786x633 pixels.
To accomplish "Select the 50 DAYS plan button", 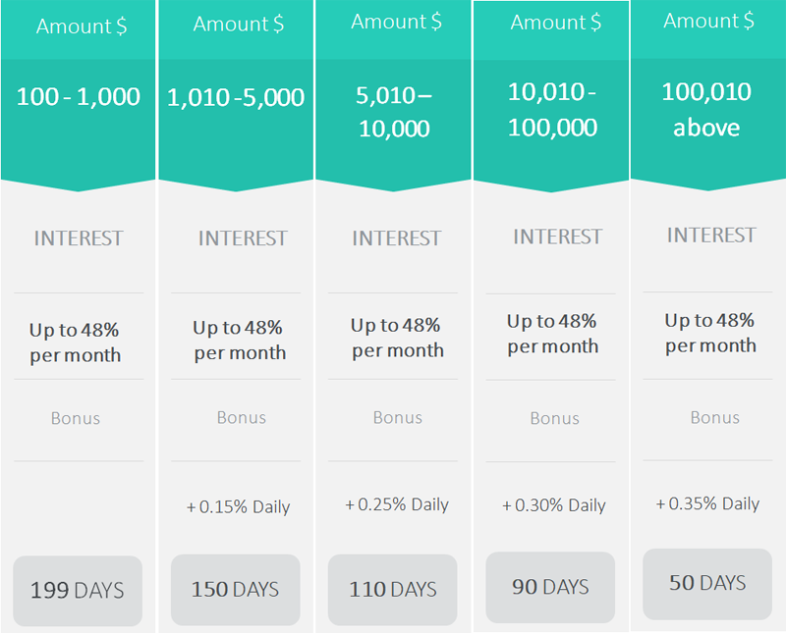I will [x=707, y=583].
